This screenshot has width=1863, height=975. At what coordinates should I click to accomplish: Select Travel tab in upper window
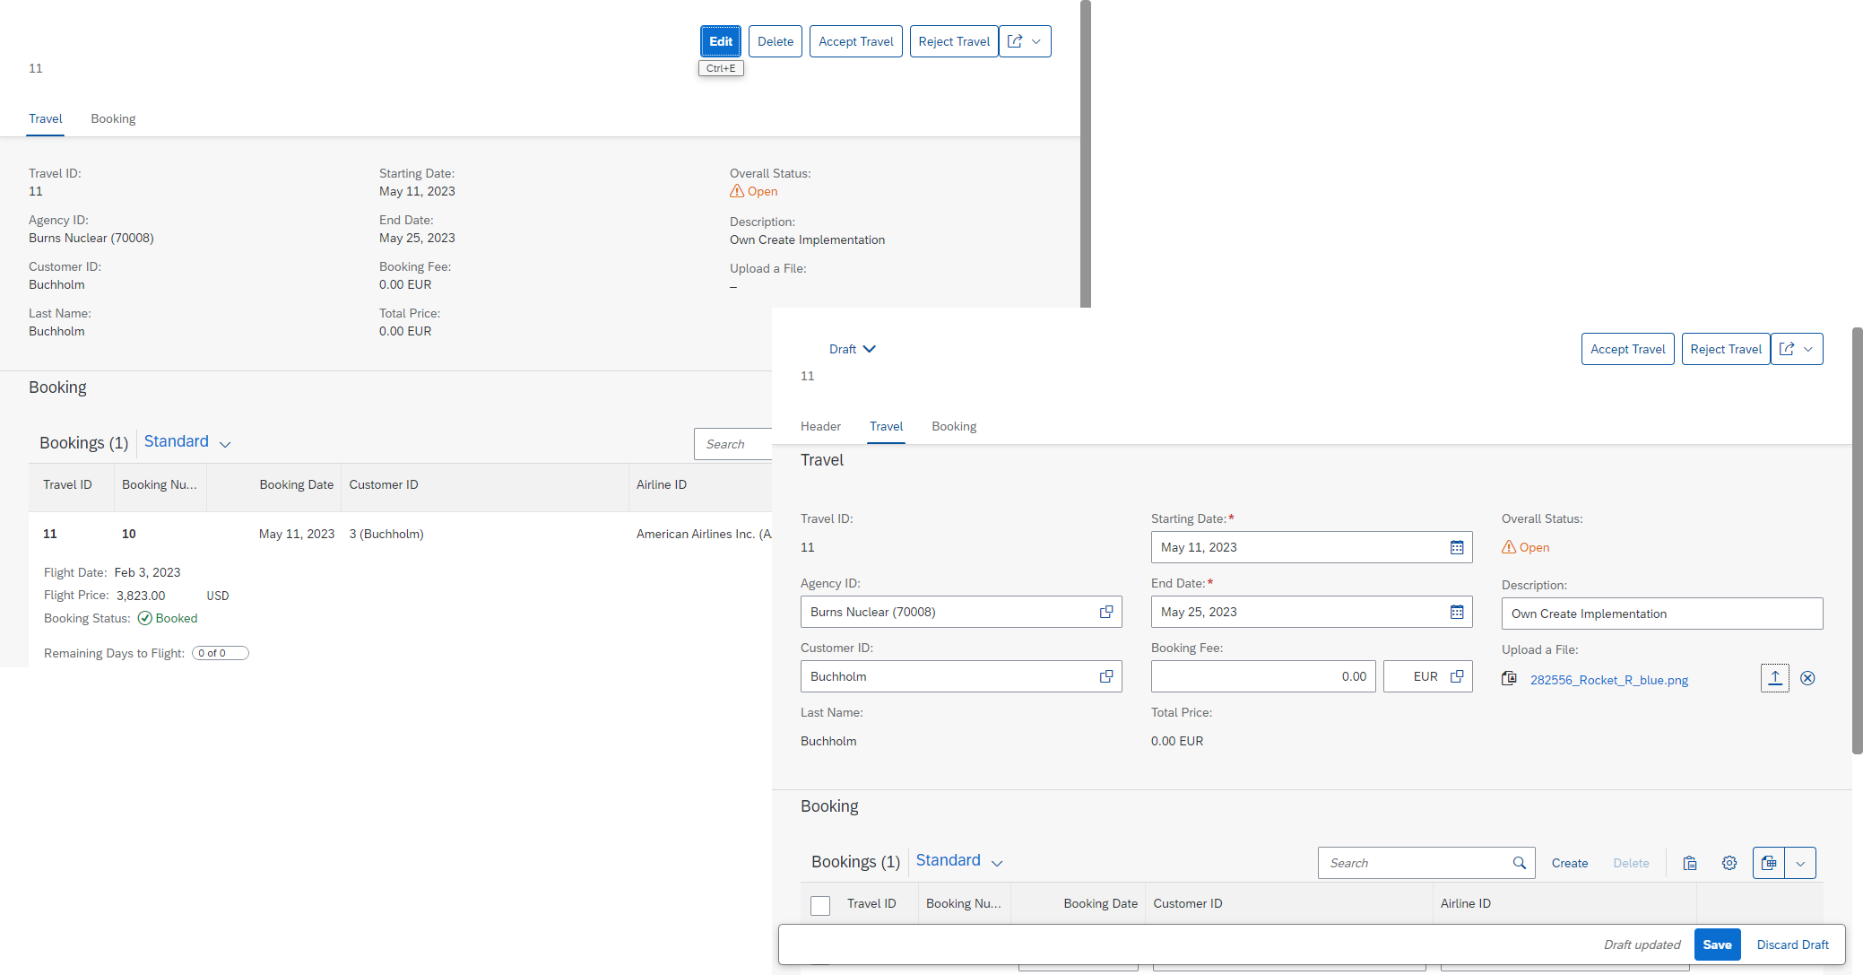(x=46, y=118)
